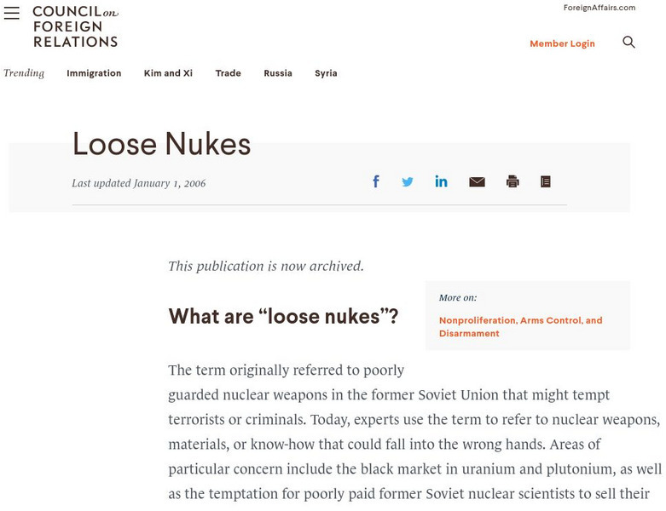
Task: Print the article using printer icon
Action: coord(513,181)
